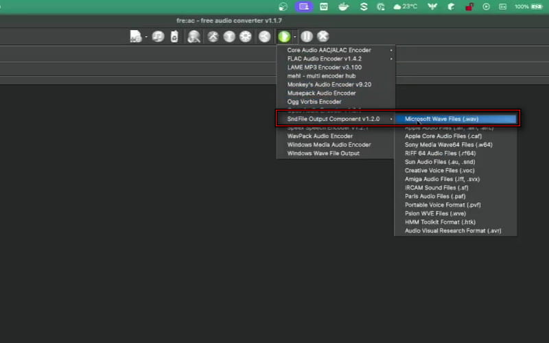The image size is (549, 343).
Task: Select Monkey's Audio Encoder v9.20
Action: point(329,84)
